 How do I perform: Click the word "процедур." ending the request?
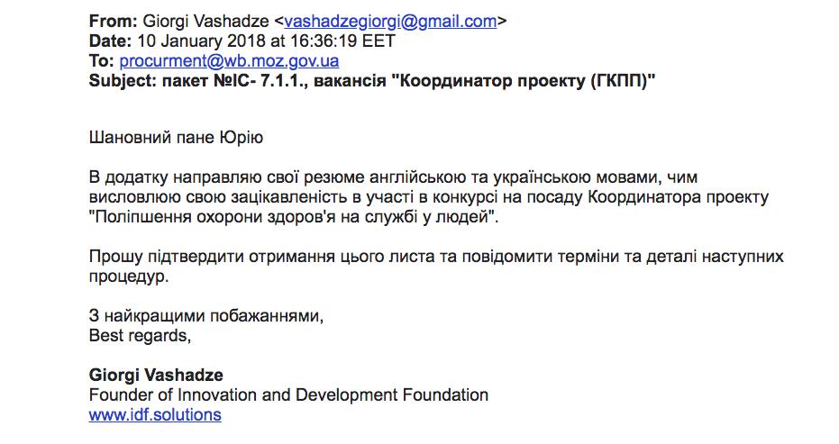pyautogui.click(x=128, y=276)
